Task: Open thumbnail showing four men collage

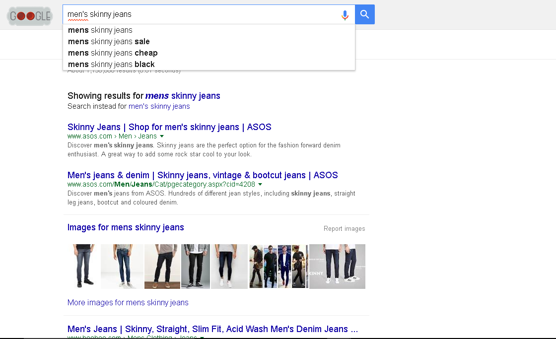Action: [x=278, y=267]
